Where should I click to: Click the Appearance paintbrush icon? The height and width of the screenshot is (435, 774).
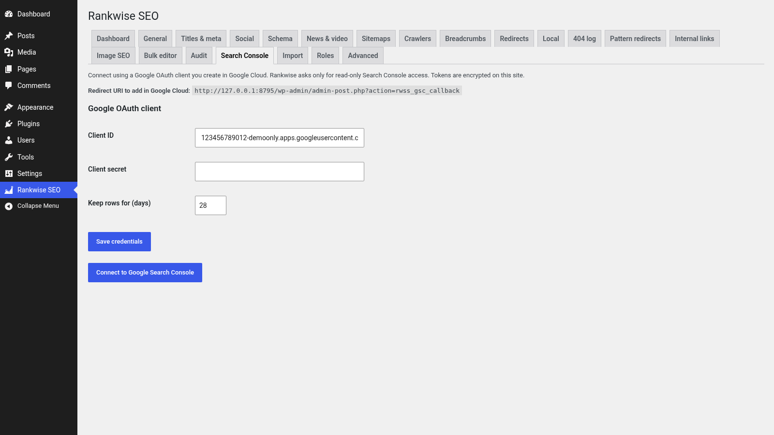(9, 107)
